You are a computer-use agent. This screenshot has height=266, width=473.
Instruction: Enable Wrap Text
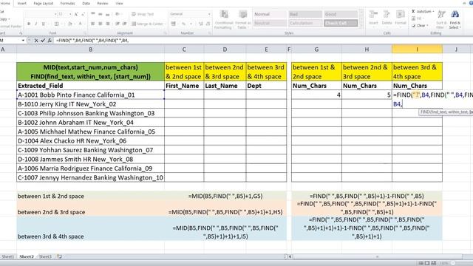[x=143, y=14]
